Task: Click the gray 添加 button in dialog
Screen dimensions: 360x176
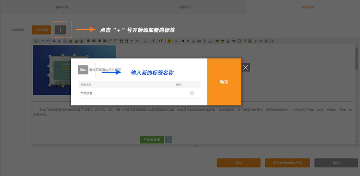Action: click(83, 70)
